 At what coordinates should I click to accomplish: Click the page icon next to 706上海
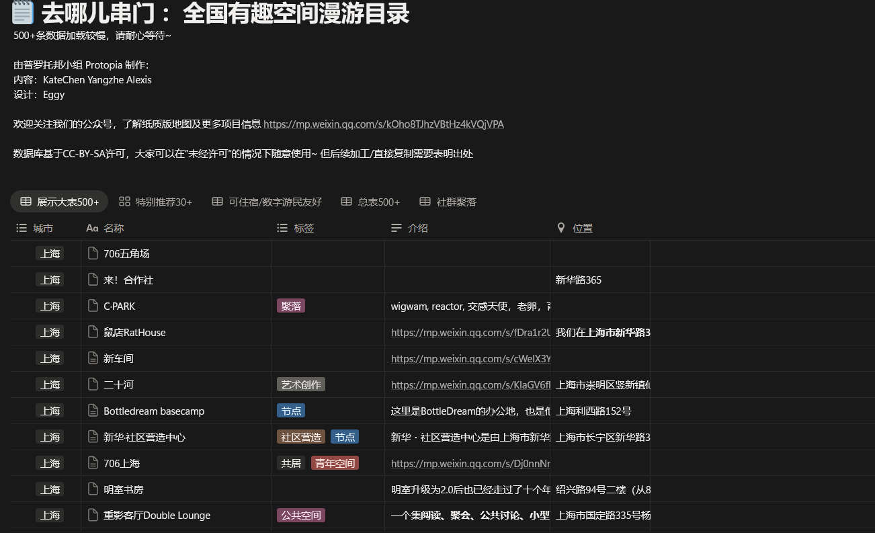(93, 463)
